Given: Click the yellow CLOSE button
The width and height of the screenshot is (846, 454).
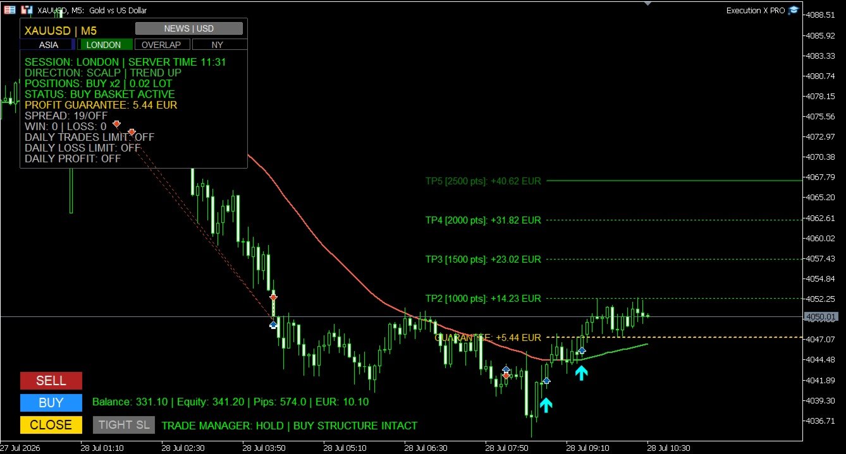Looking at the screenshot, I should click(x=51, y=425).
